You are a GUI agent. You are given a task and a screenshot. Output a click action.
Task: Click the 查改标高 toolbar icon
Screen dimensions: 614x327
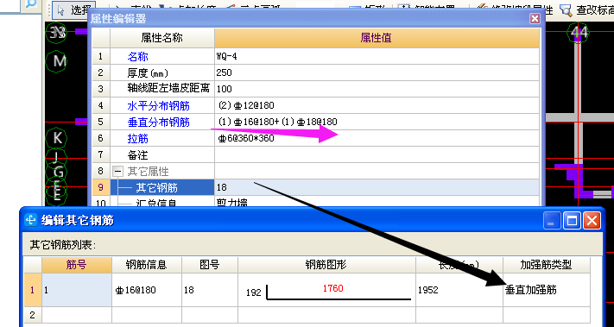(x=566, y=9)
